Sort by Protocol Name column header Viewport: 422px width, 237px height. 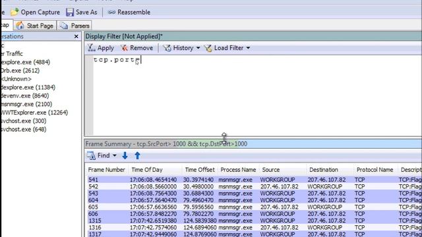(x=375, y=170)
